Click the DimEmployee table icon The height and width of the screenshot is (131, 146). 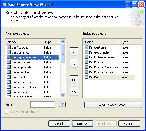tap(9, 62)
